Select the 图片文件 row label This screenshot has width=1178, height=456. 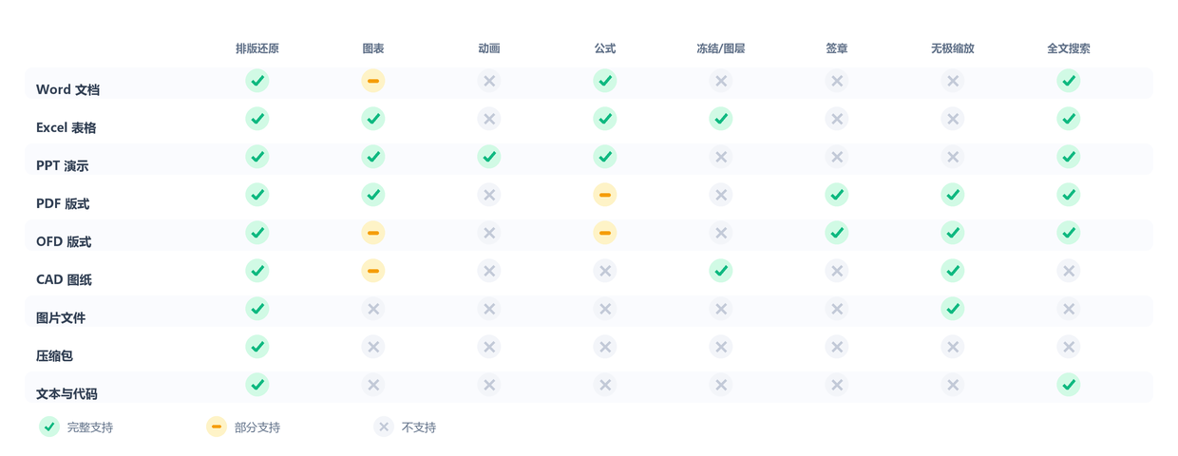point(61,317)
